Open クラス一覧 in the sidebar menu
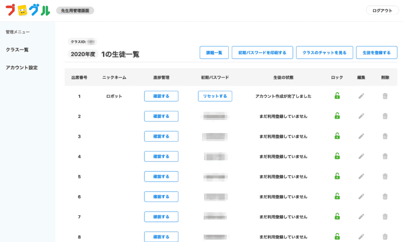404x242 pixels. (x=17, y=49)
